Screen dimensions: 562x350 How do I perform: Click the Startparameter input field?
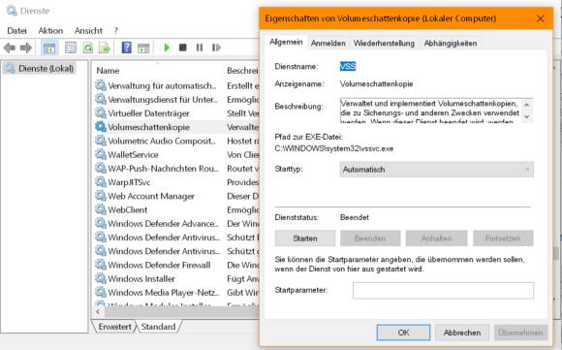coord(443,291)
